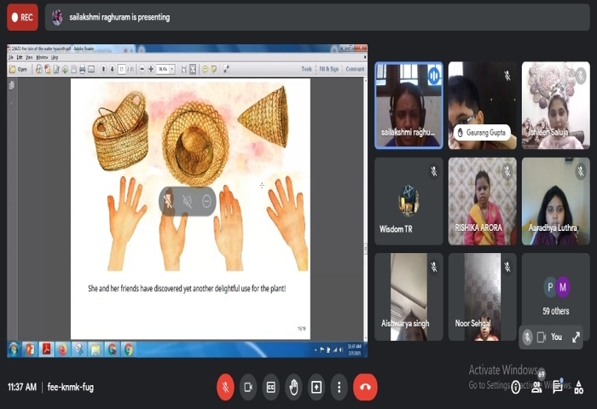Zoom in with the plus button in Reader
The image size is (597, 409).
tap(151, 69)
